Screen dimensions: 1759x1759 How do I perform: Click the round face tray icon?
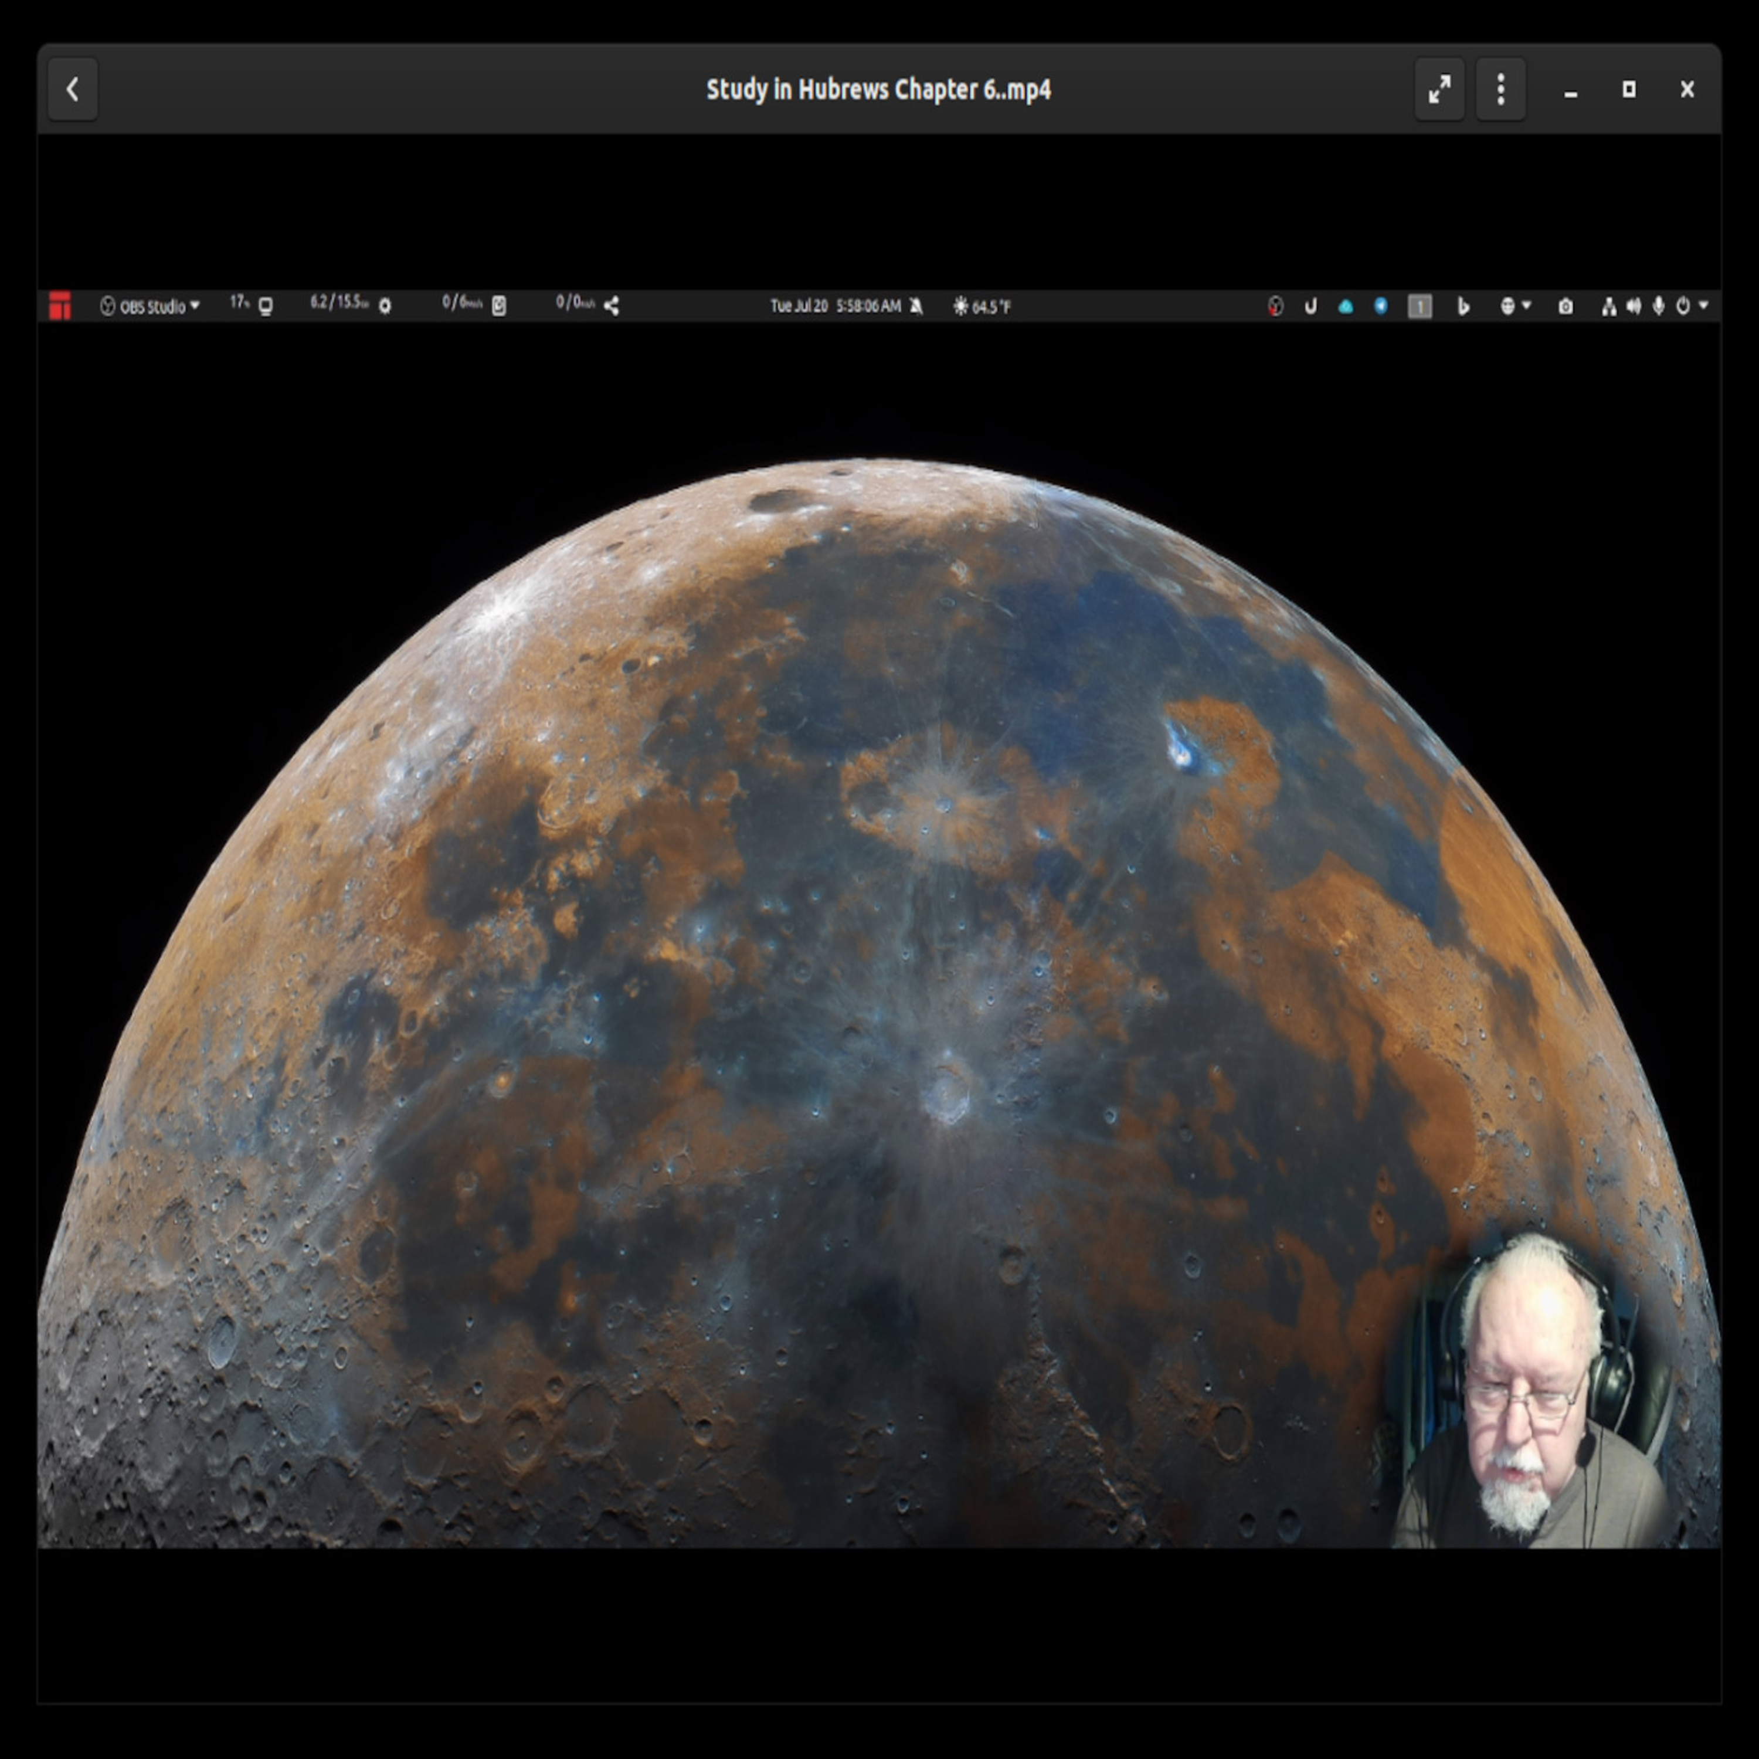pos(1507,307)
